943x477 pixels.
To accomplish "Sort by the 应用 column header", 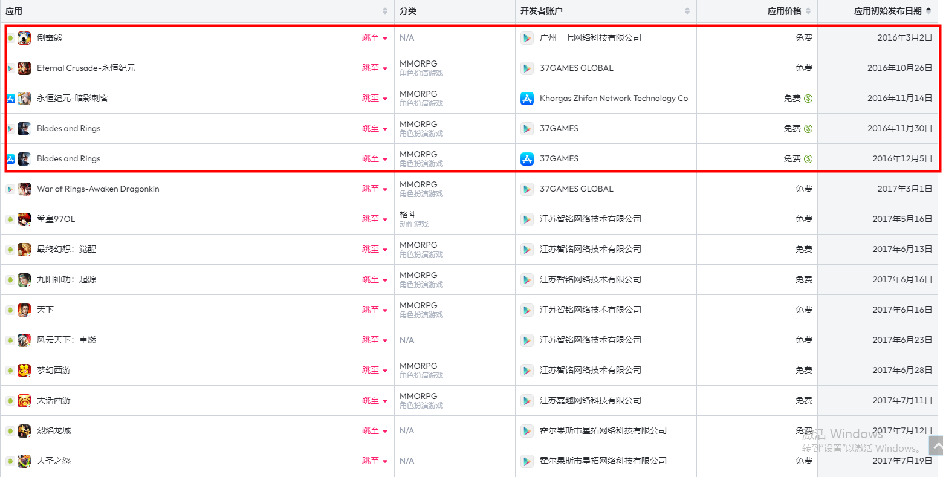I will pyautogui.click(x=197, y=11).
